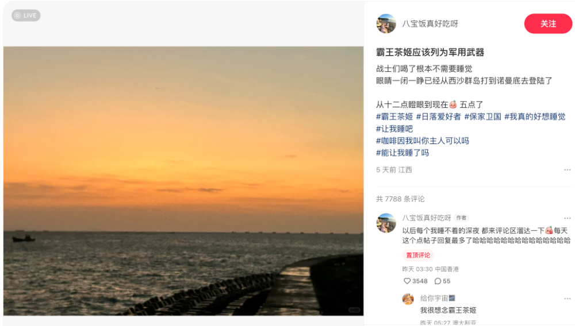Open hashtag #能让我睡了吗
This screenshot has width=575, height=326.
[402, 153]
